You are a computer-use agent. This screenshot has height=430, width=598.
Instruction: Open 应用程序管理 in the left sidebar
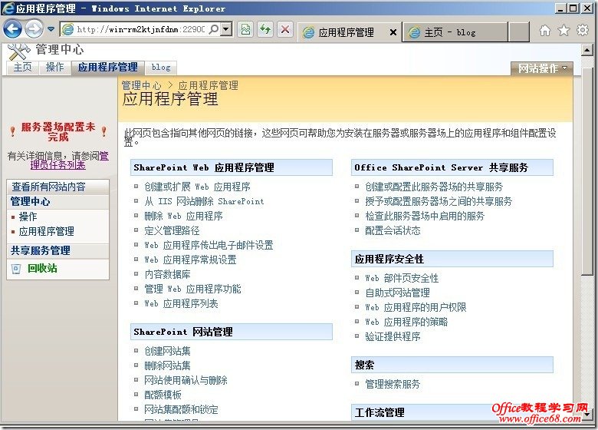47,231
